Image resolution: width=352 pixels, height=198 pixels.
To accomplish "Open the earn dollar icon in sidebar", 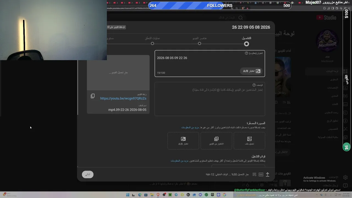I will [x=345, y=121].
